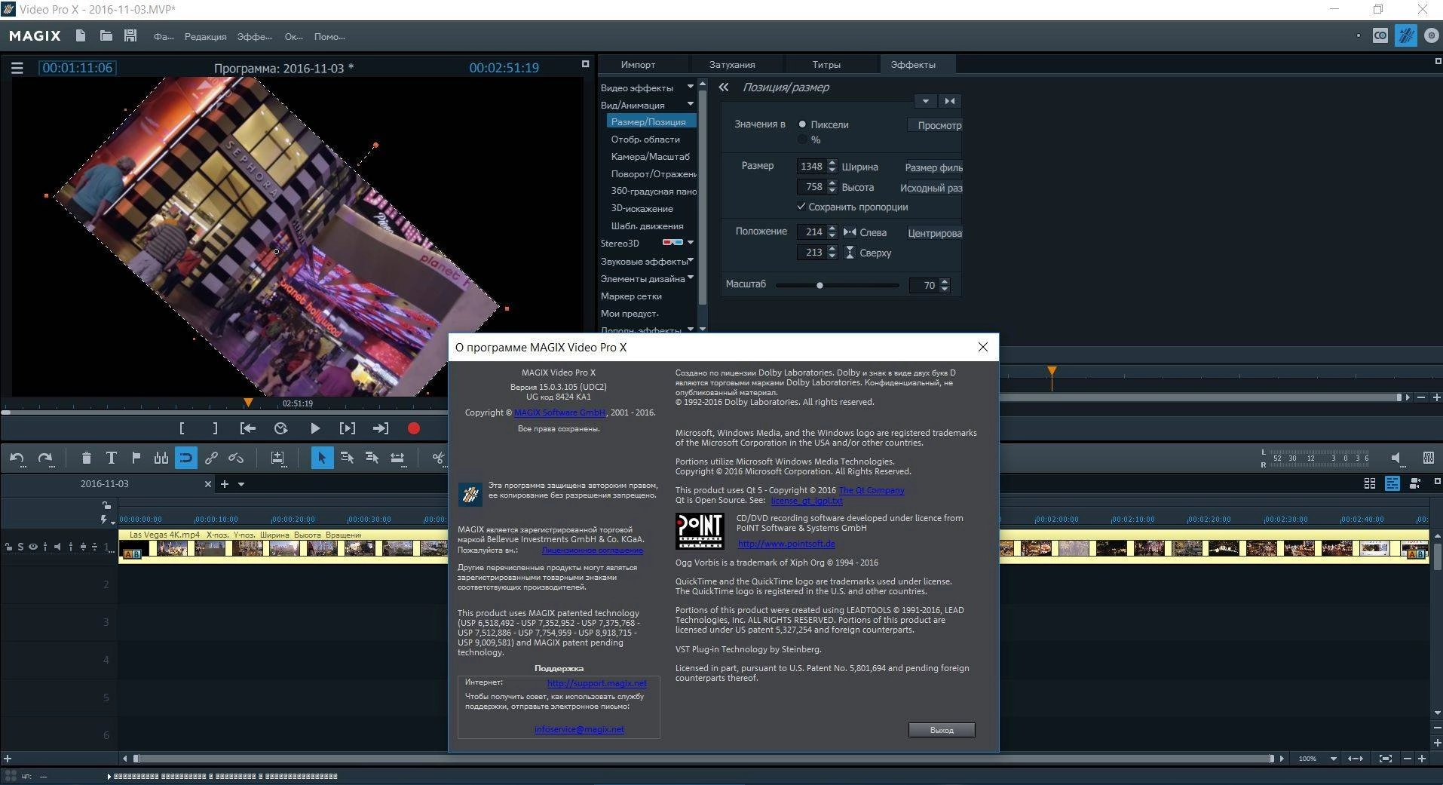This screenshot has height=785, width=1443.
Task: Mute track 1 with the speaker icon
Action: point(57,547)
